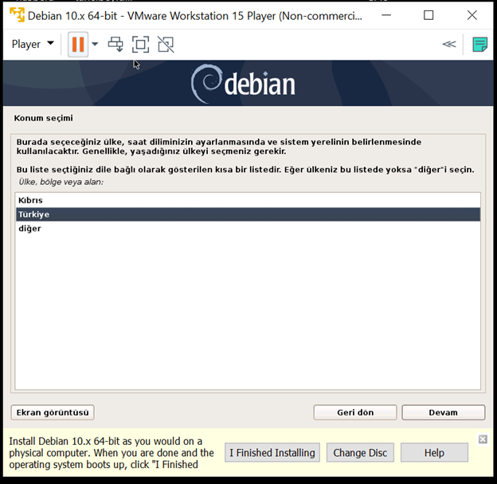The height and width of the screenshot is (484, 497).
Task: Toggle Unity mode icon
Action: point(166,44)
